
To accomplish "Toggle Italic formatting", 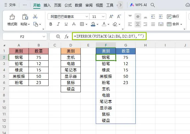I will click(x=58, y=24).
